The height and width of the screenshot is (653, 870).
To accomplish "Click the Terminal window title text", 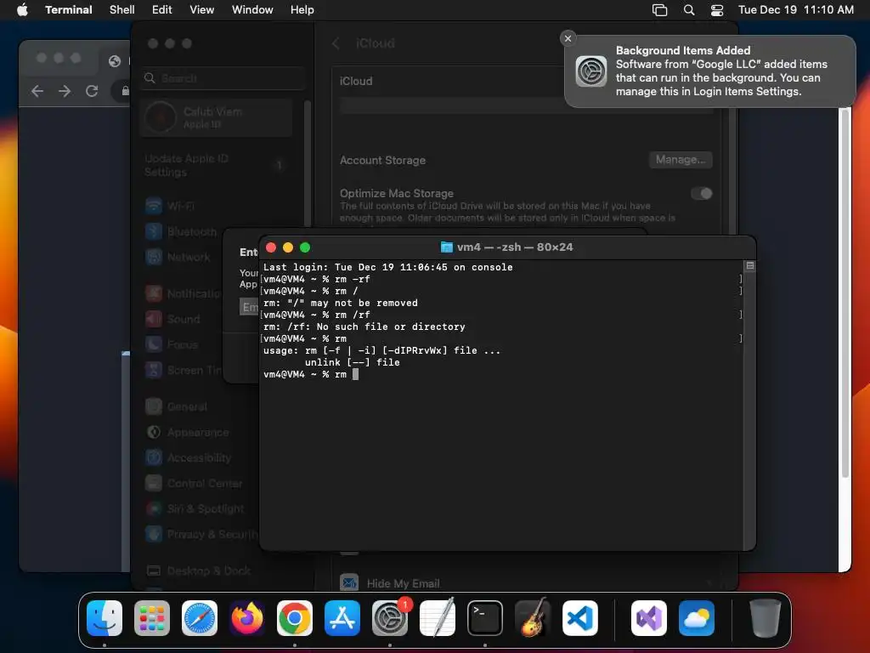I will [x=515, y=247].
